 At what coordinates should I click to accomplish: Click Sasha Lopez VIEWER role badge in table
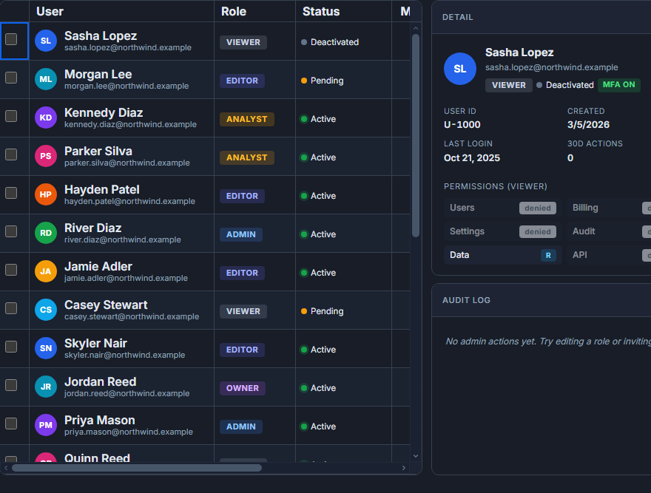(x=243, y=42)
